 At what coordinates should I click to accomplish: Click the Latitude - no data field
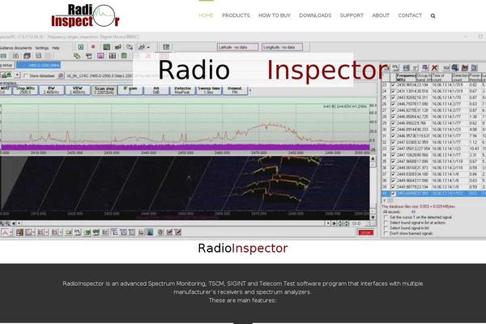click(x=237, y=47)
